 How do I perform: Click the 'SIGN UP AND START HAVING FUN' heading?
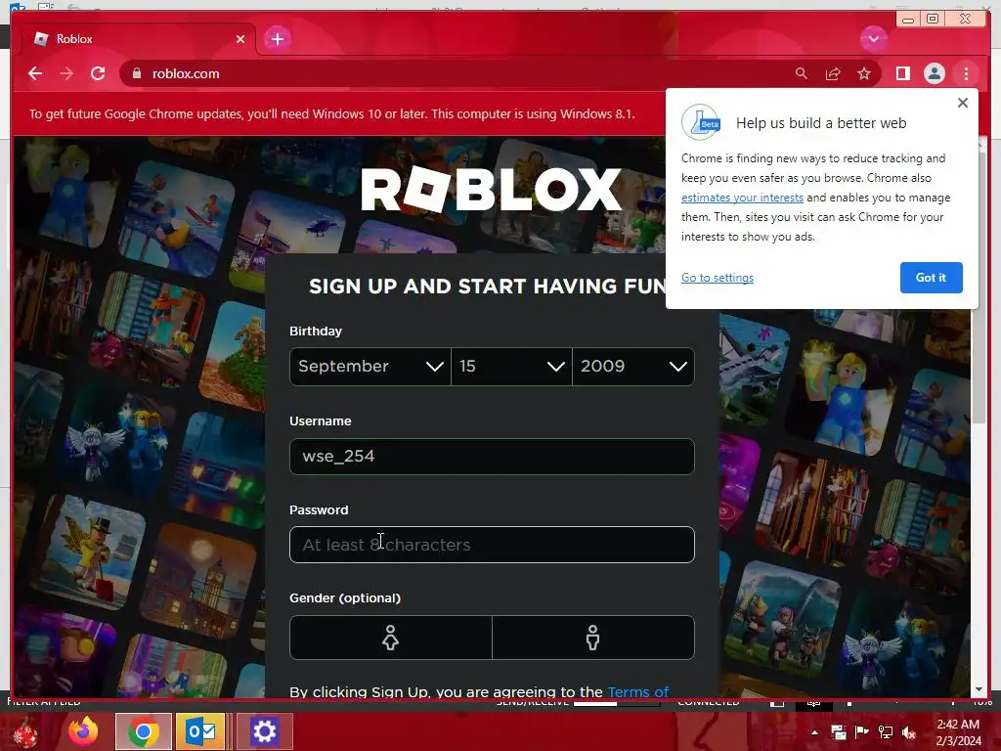pyautogui.click(x=487, y=287)
